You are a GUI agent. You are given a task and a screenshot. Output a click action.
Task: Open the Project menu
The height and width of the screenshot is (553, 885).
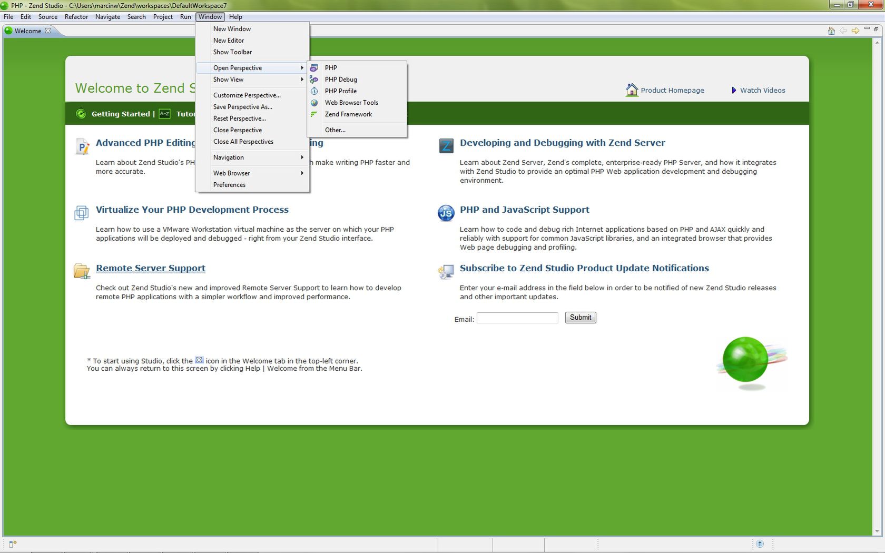click(163, 17)
